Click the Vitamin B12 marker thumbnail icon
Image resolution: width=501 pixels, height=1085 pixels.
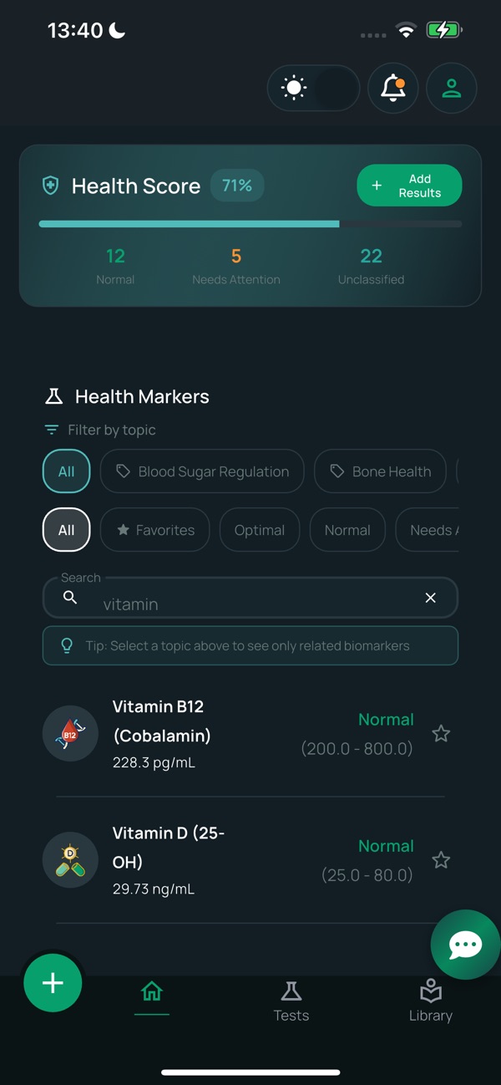tap(70, 733)
